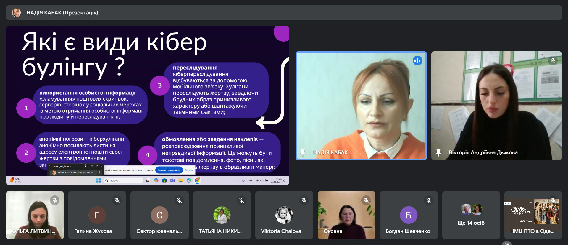
Task: Unpin the НАДІЯ КАБАК video tile
Action: coord(303,152)
